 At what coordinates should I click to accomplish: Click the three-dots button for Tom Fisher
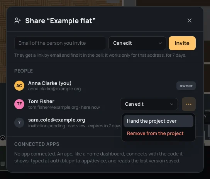coord(189,104)
